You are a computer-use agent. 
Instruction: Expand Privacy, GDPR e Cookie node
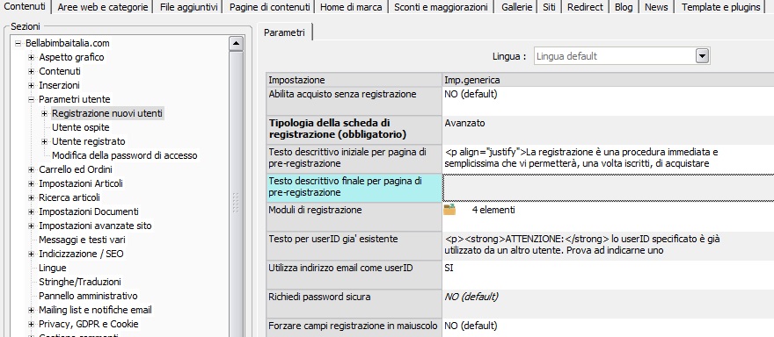[x=31, y=324]
